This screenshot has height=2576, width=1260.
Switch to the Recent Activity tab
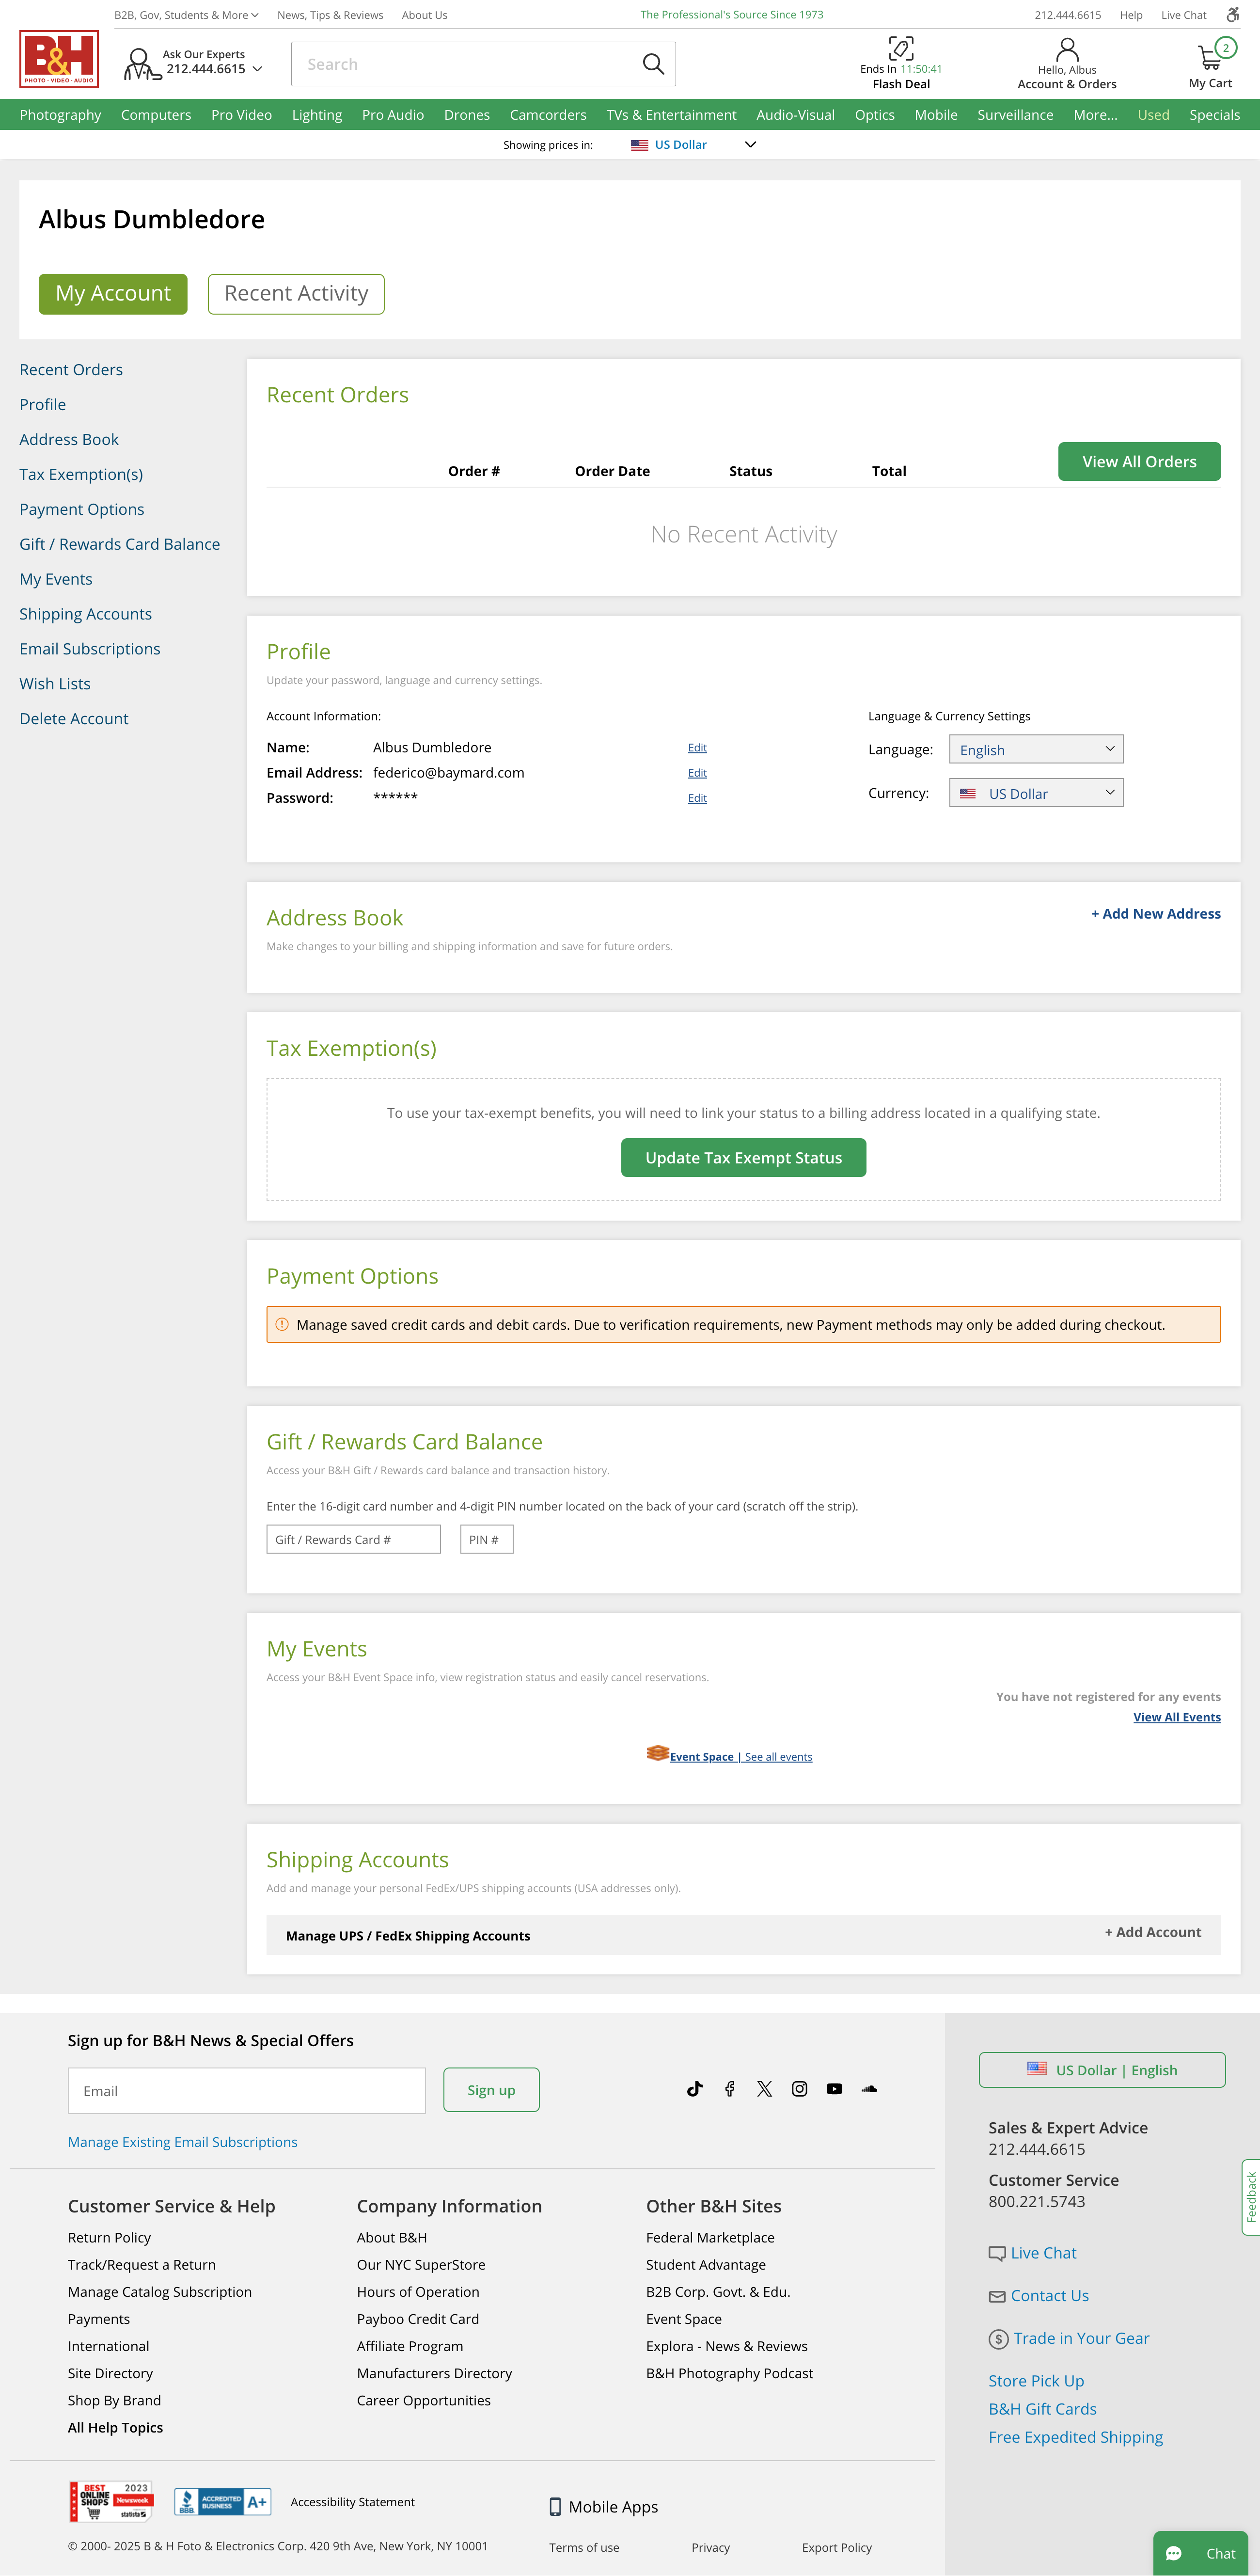pos(296,294)
